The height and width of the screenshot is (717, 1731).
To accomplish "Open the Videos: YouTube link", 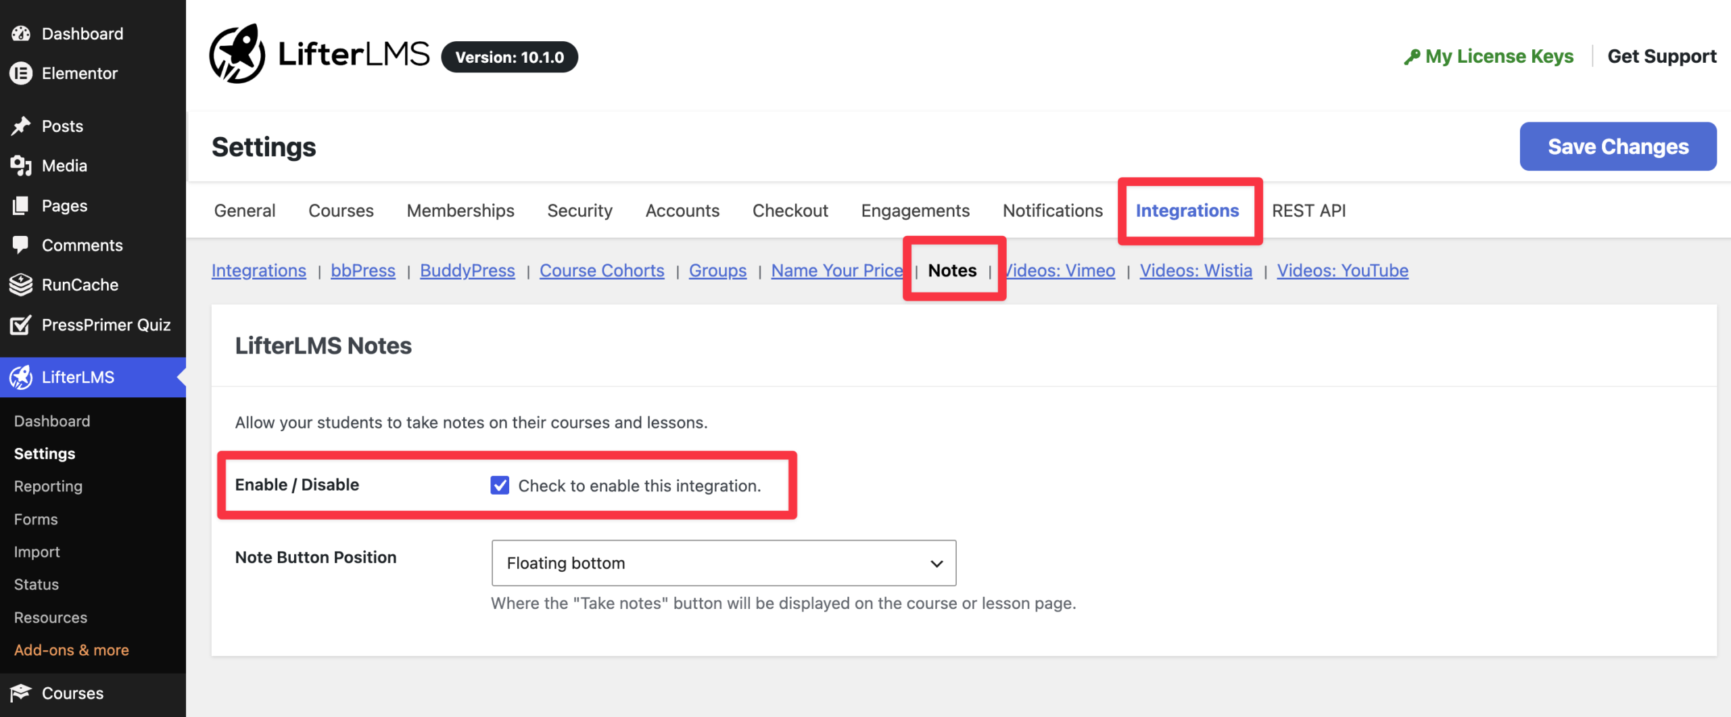I will pyautogui.click(x=1342, y=270).
